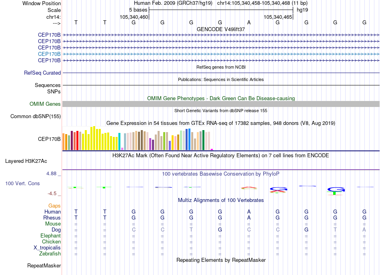Click the red 'A' conservation logo
Screen dimensions: 380x275
click(x=249, y=188)
